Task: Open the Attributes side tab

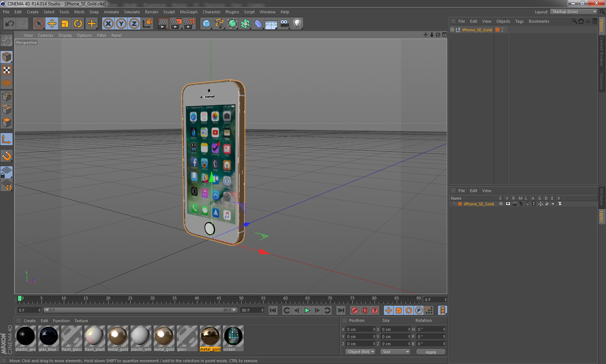Action: (602, 197)
